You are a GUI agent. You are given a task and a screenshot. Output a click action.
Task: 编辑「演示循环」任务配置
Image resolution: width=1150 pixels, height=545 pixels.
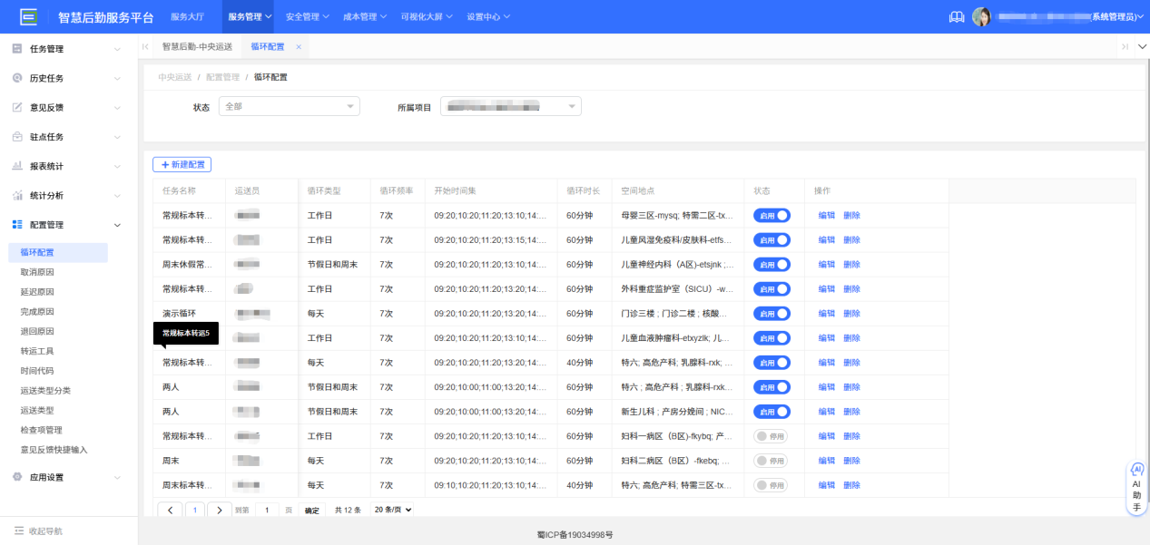tap(827, 313)
